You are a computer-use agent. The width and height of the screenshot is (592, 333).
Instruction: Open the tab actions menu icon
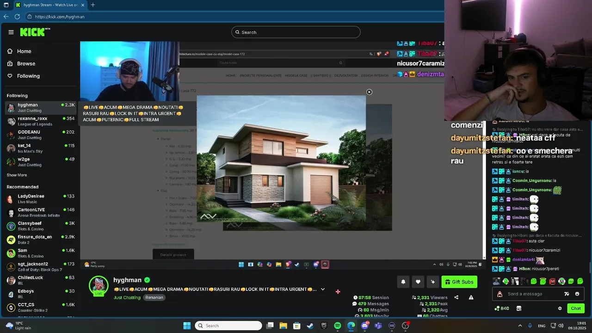coord(6,5)
